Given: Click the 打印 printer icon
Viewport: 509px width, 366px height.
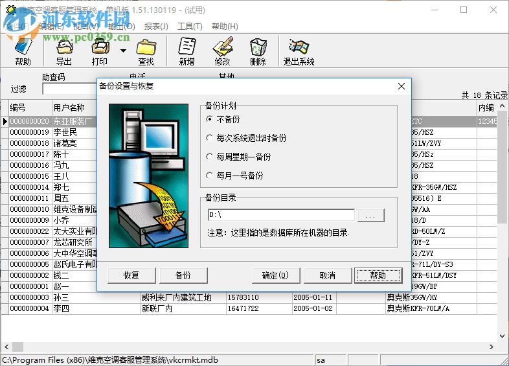Looking at the screenshot, I should coord(100,51).
